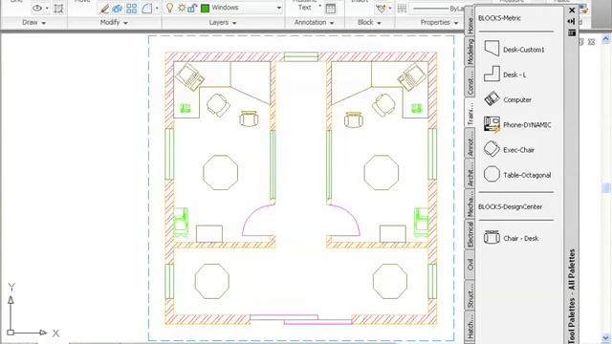Click the Phone-DYNAMIC label text

point(527,125)
